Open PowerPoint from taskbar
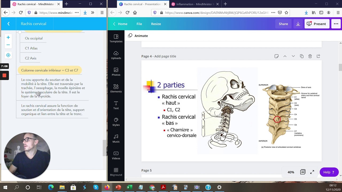The width and height of the screenshot is (342, 192). [118, 187]
